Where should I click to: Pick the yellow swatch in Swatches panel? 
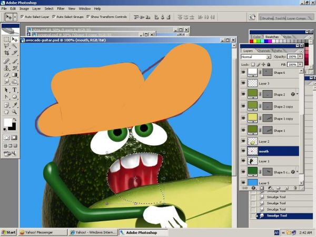click(x=255, y=41)
